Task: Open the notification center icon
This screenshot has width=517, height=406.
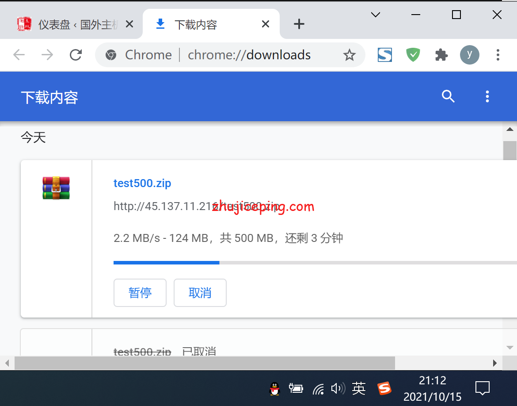Action: (x=483, y=388)
